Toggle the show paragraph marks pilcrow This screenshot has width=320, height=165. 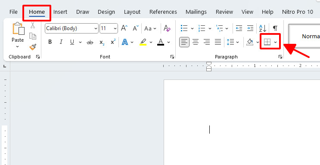[x=275, y=28]
